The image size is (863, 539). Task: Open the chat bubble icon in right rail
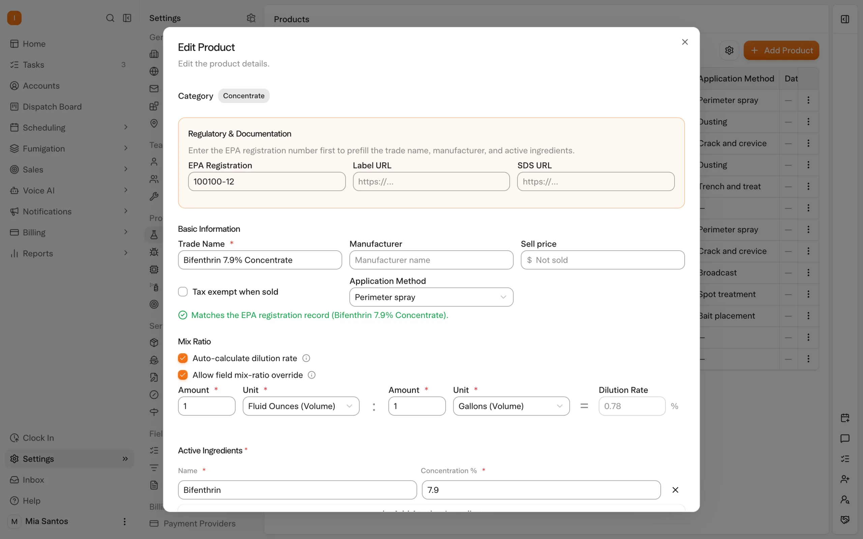pos(845,438)
